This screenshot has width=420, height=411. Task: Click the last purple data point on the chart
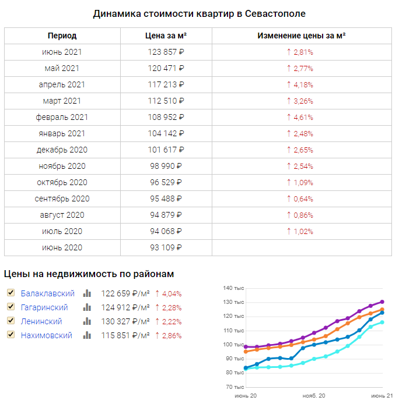pyautogui.click(x=382, y=302)
